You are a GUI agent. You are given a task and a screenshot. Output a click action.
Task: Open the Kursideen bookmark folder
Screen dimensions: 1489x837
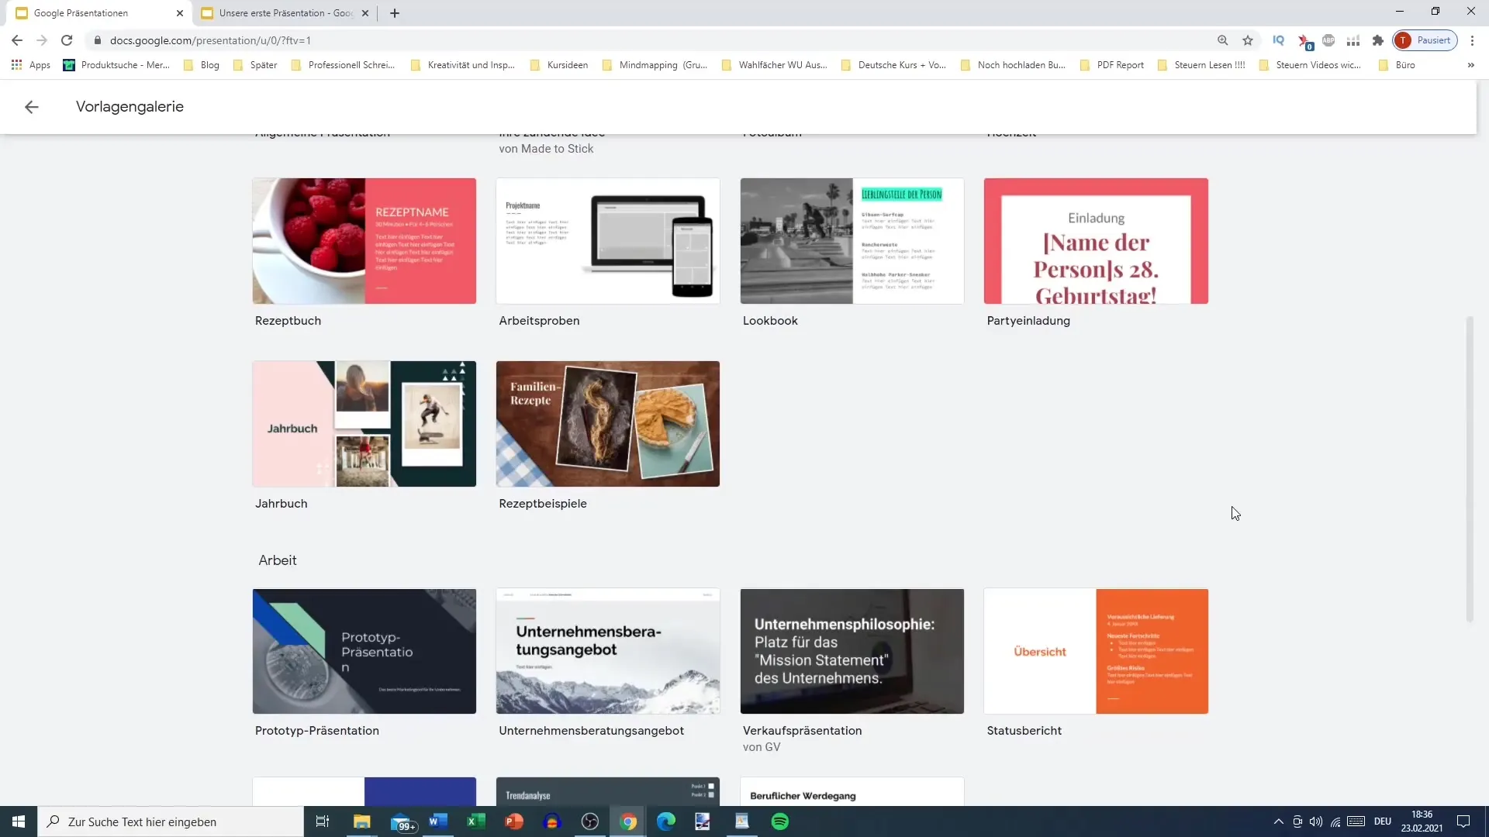[559, 65]
